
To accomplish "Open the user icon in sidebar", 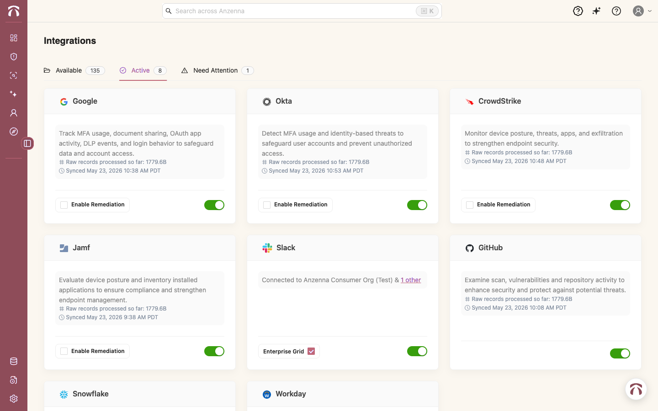I will pos(14,113).
